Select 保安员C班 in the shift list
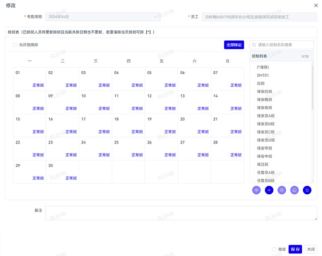Screen dimensions: 322x256 point(266,132)
